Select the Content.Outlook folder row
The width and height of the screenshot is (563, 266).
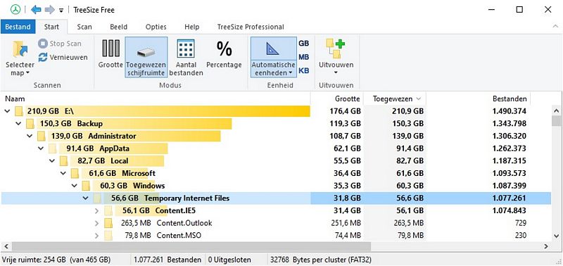[276, 223]
